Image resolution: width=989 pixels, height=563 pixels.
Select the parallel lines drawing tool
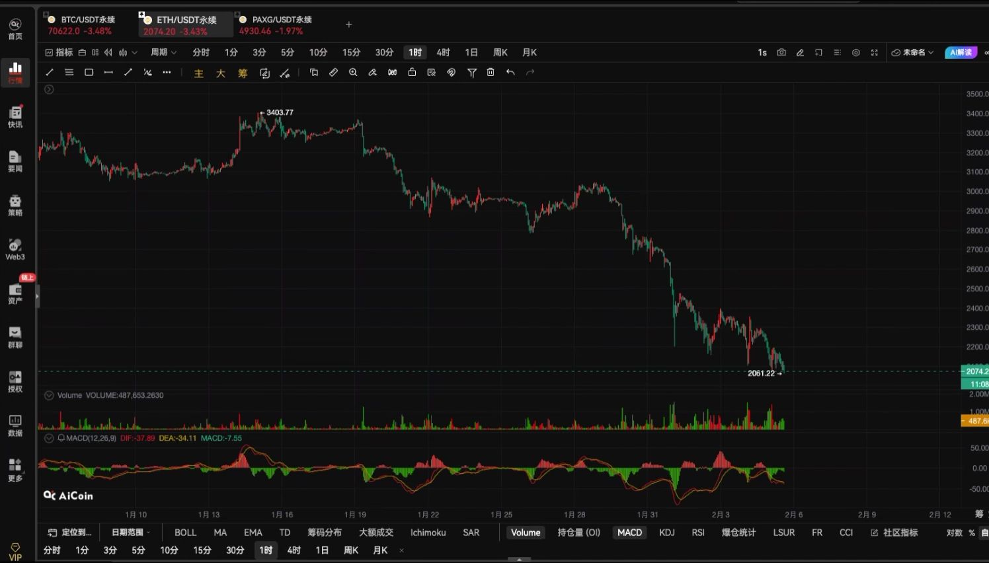pos(69,73)
